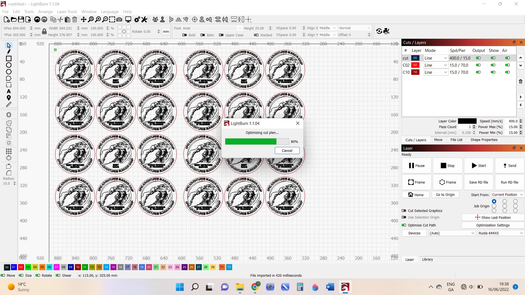Open the gear Settings icon

(x=137, y=19)
